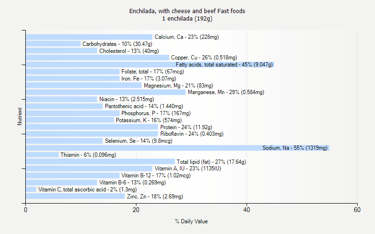The height and width of the screenshot is (234, 375).
Task: Click the x-axis tick label '40'
Action: (247, 210)
